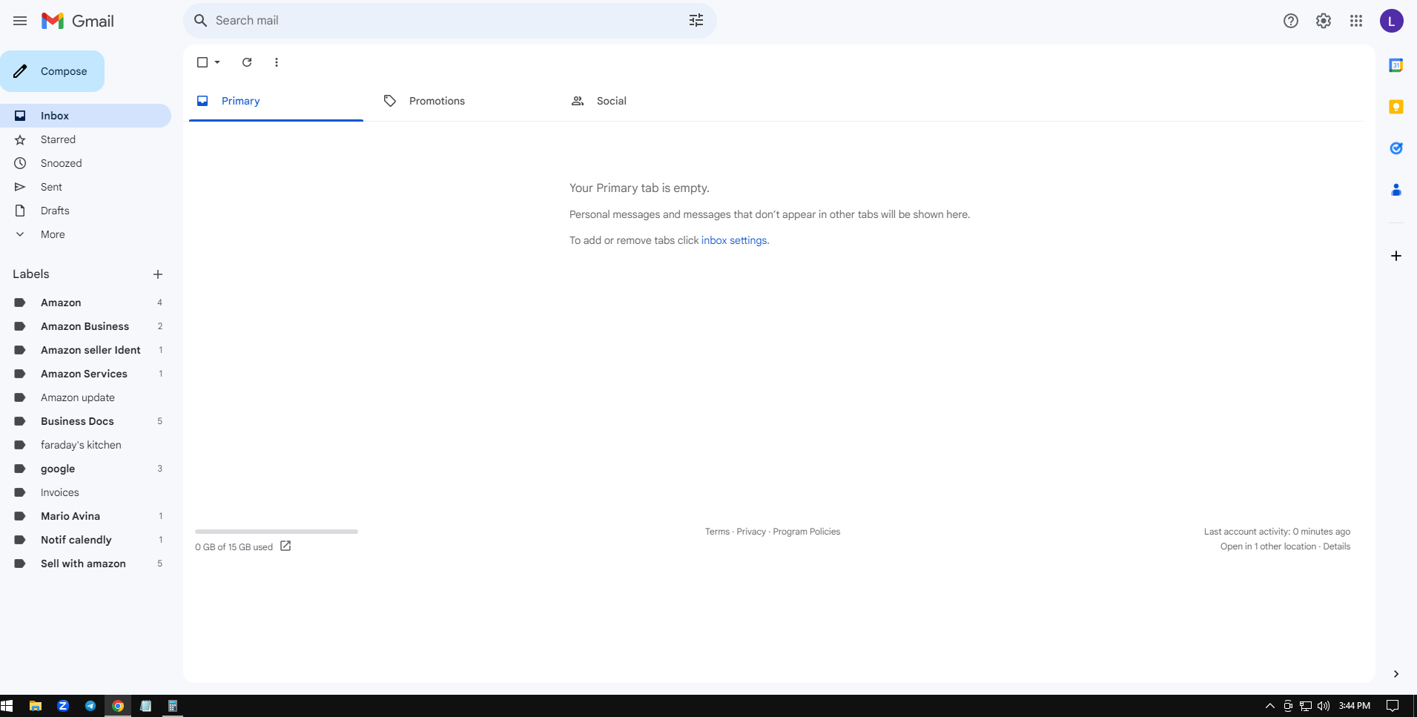Open the Windows notification center
The image size is (1417, 717).
pos(1393,706)
